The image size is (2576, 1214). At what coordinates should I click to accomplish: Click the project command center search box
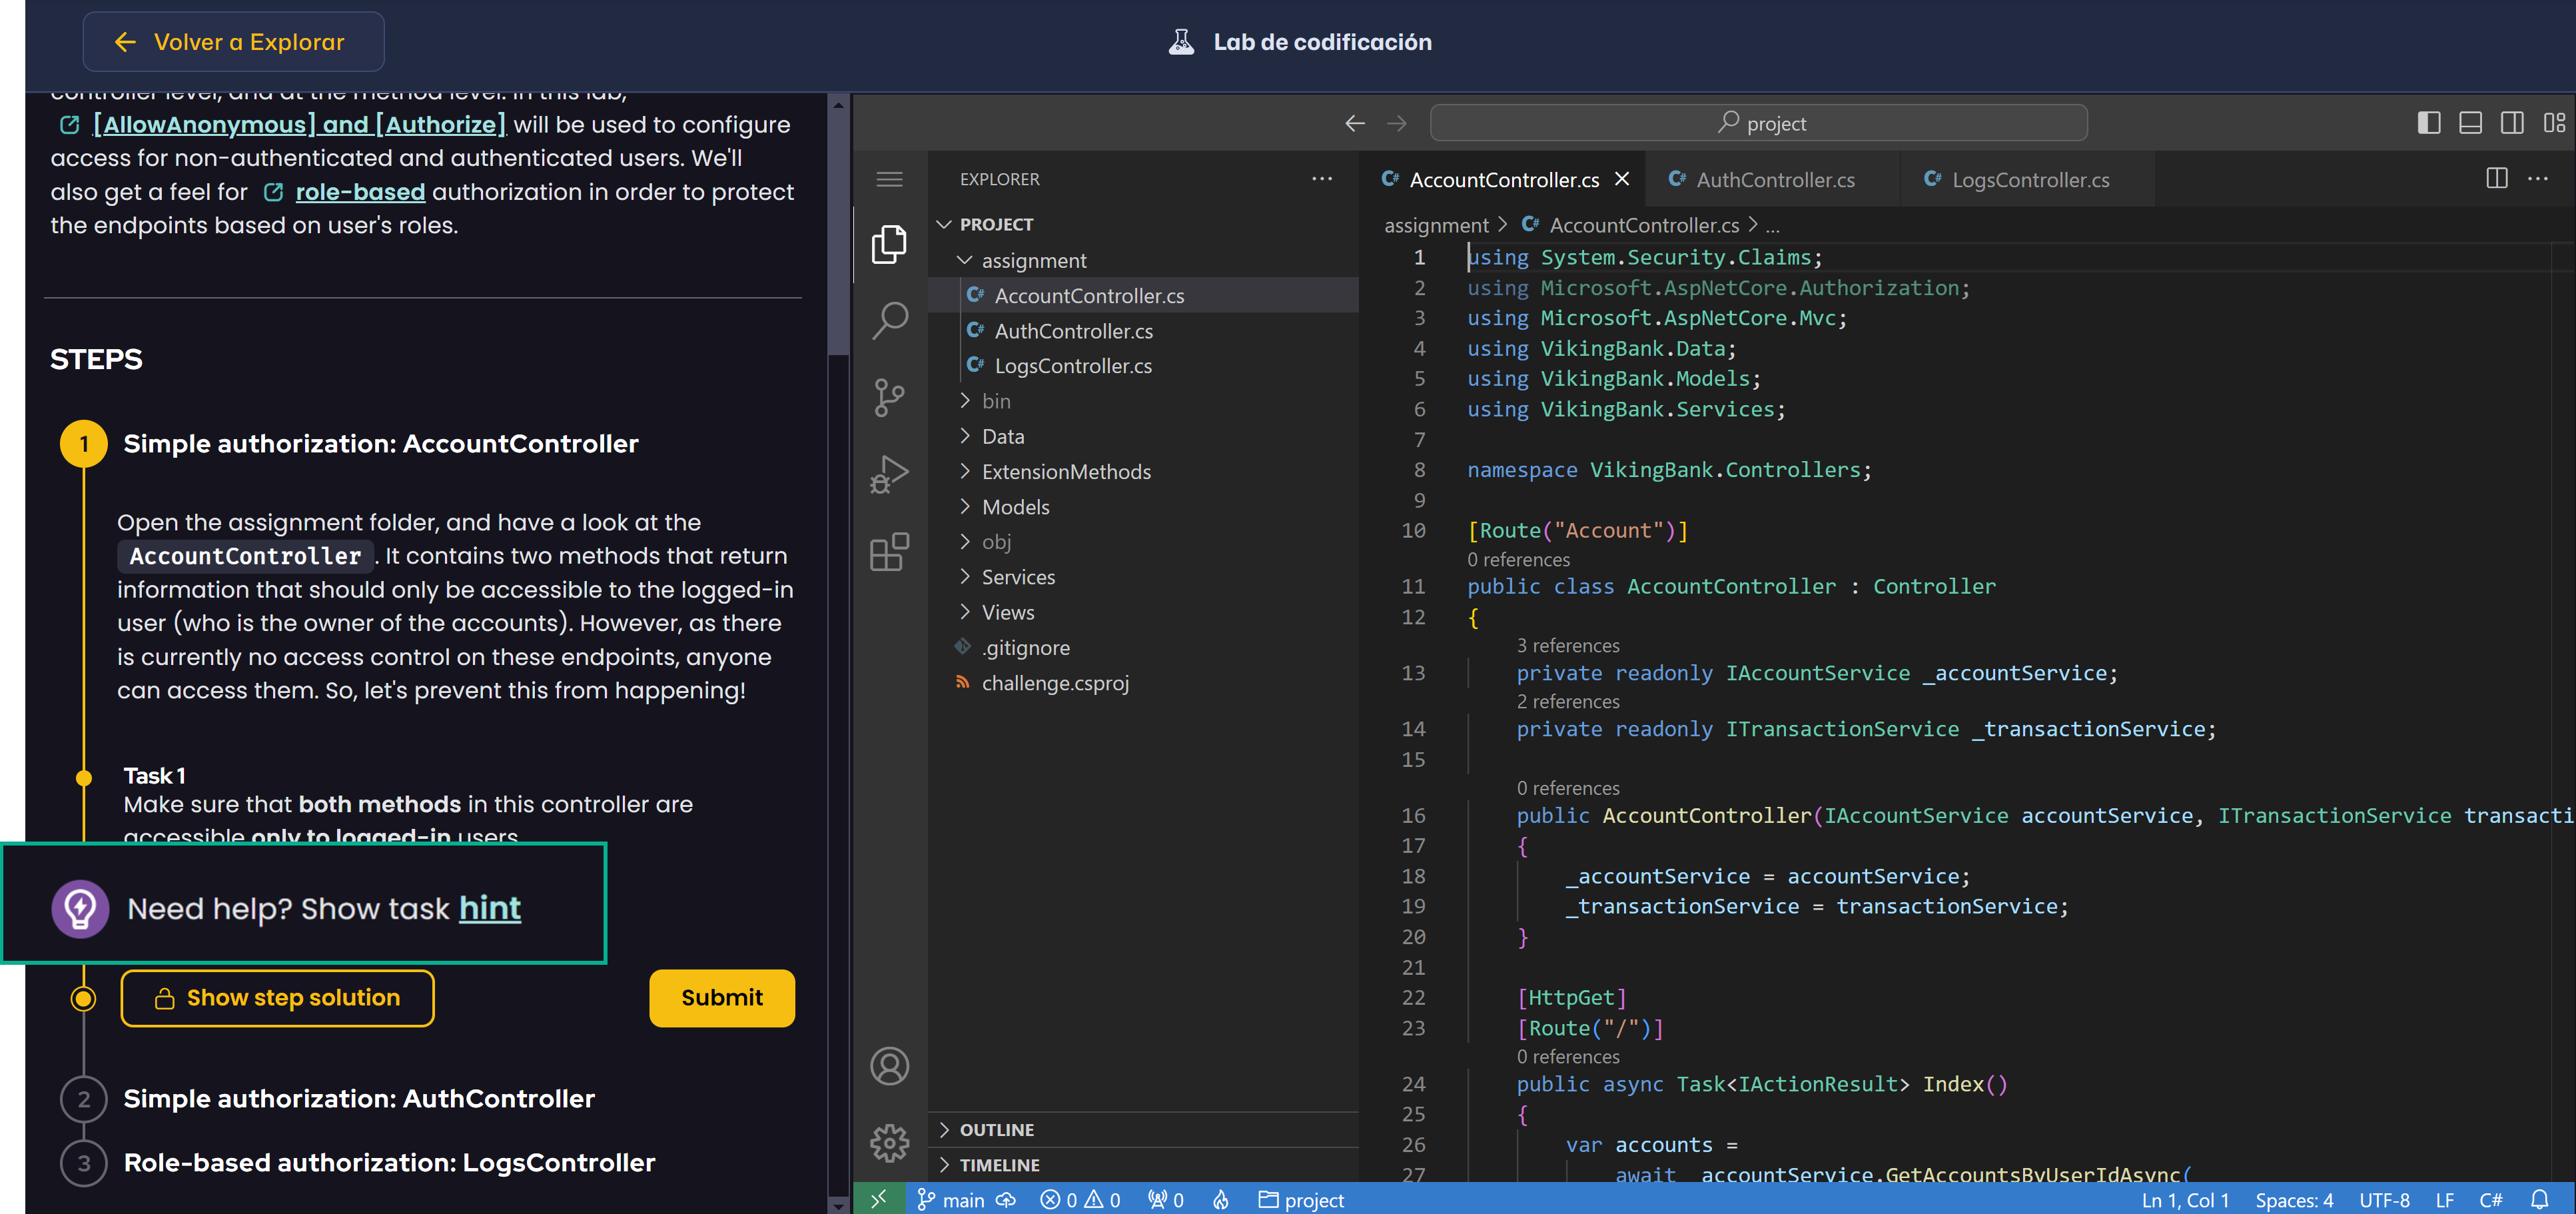[1758, 123]
